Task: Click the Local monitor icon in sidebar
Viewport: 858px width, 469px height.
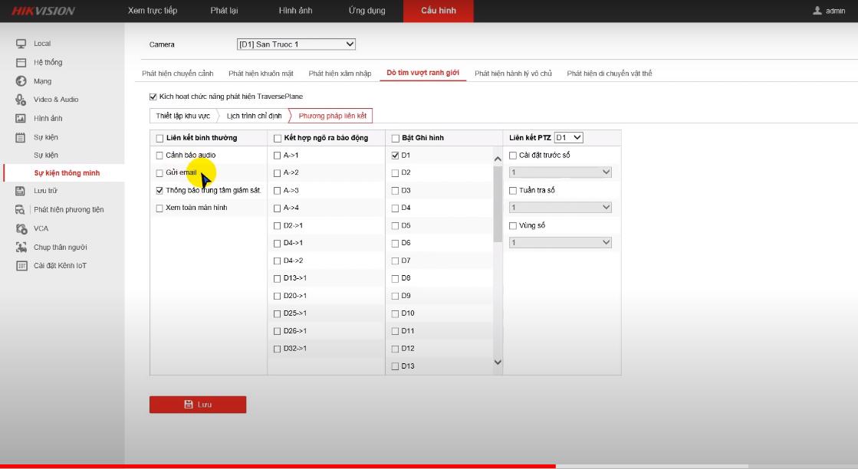Action: point(21,44)
